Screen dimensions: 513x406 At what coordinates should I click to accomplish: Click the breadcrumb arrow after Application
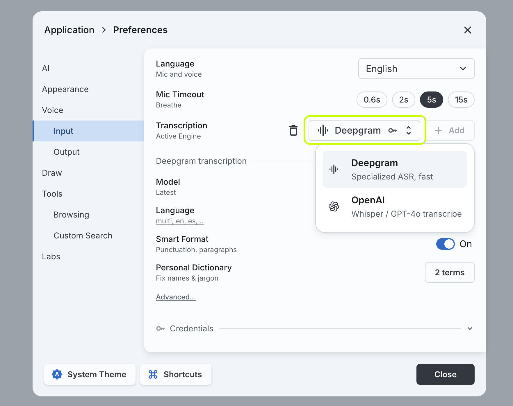[x=104, y=30]
